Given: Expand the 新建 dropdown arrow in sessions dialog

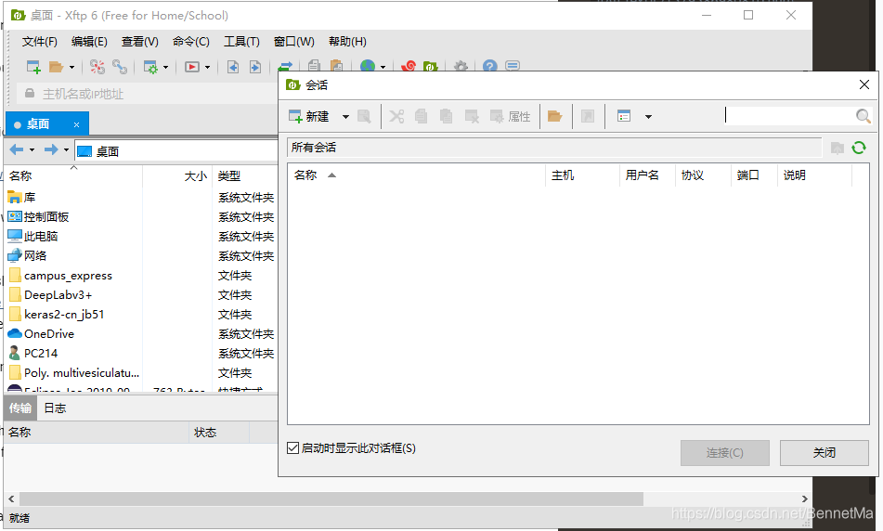Looking at the screenshot, I should (x=345, y=117).
